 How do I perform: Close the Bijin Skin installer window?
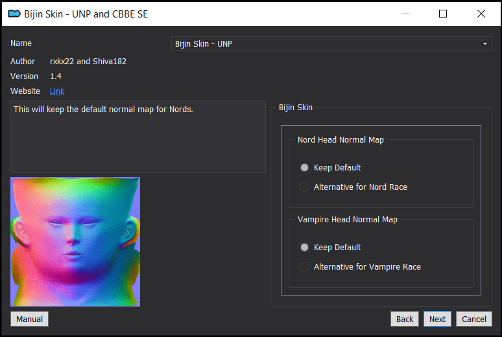[481, 14]
